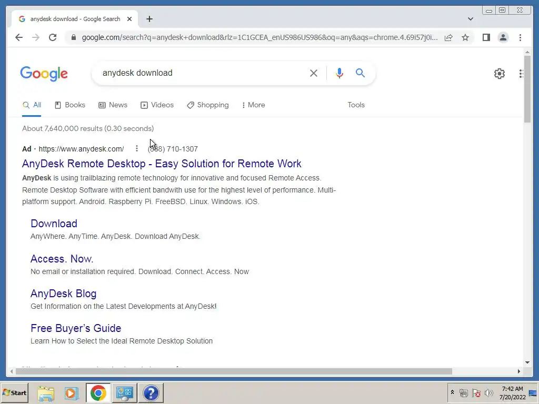Screen dimensions: 539x404
Task: Open the taskbar clock and date
Action: [x=512, y=392]
